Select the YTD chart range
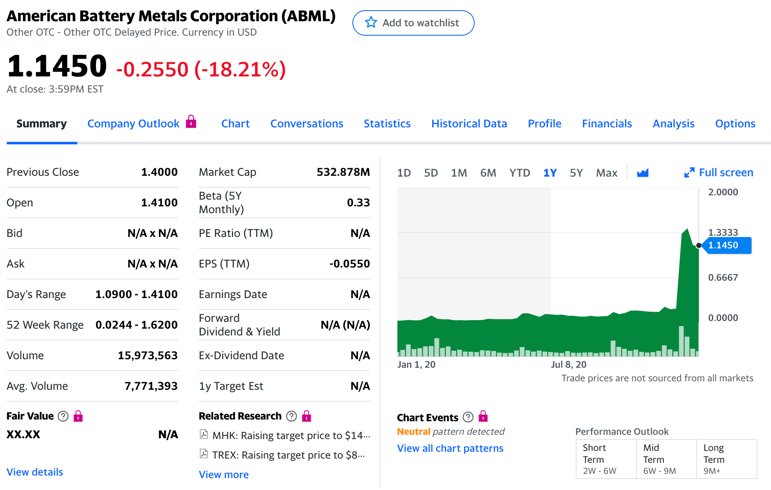 click(x=520, y=173)
